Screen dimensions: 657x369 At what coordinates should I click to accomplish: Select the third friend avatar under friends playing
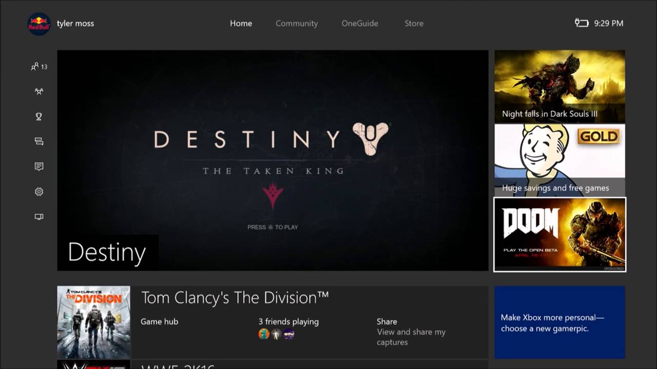pyautogui.click(x=288, y=334)
